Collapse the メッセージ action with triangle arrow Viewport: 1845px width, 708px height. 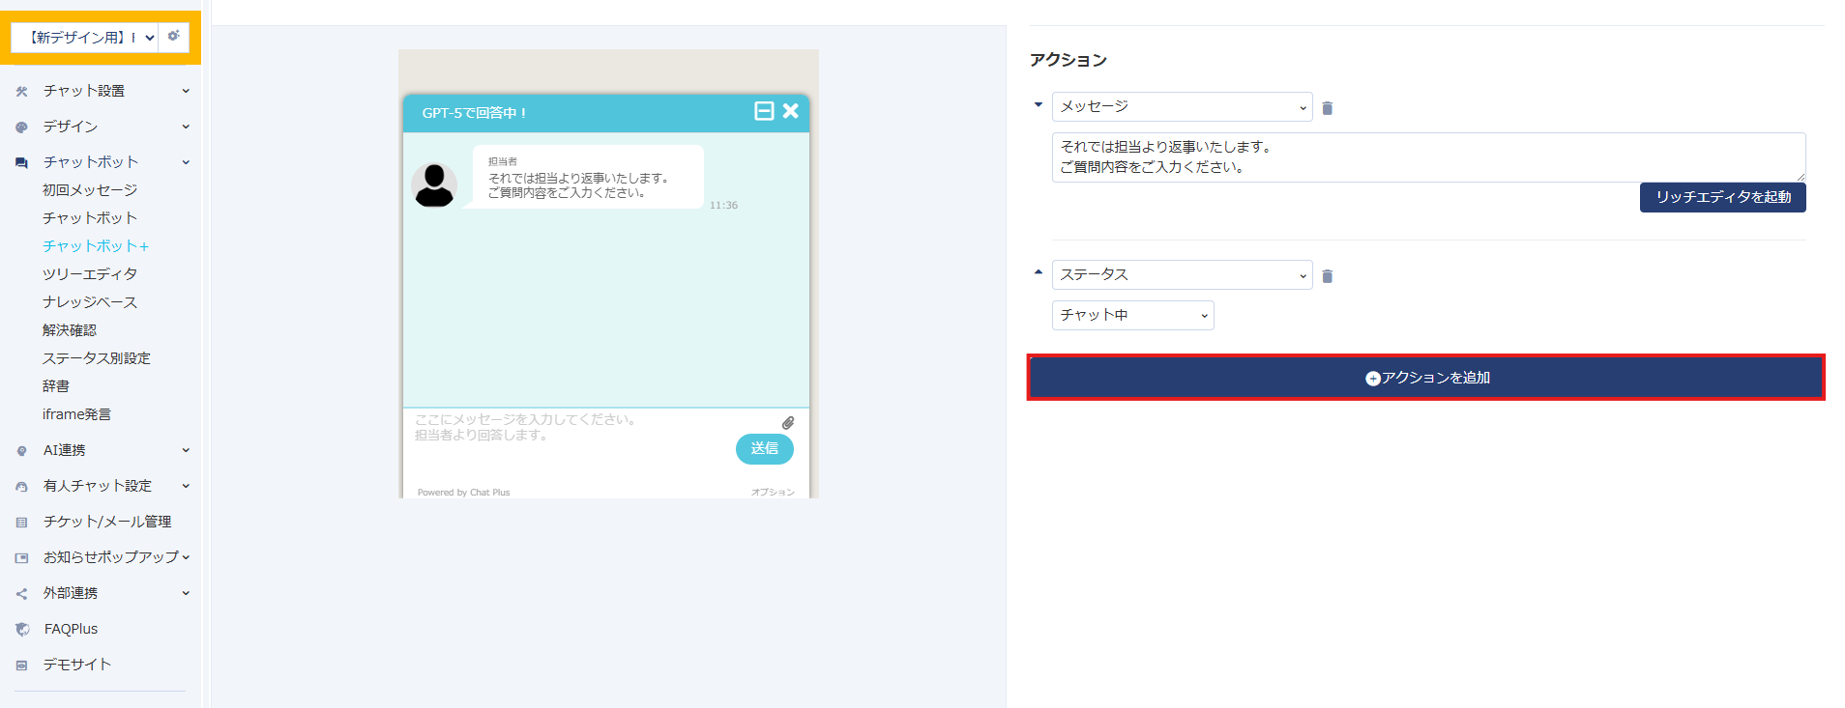point(1039,104)
